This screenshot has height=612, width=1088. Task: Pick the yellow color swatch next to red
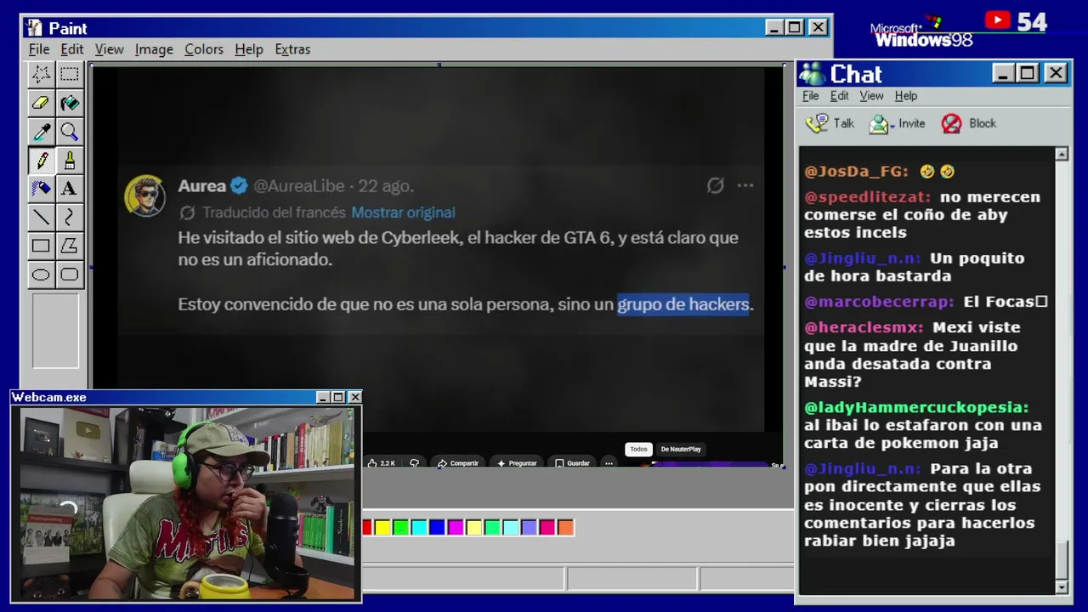coord(382,528)
